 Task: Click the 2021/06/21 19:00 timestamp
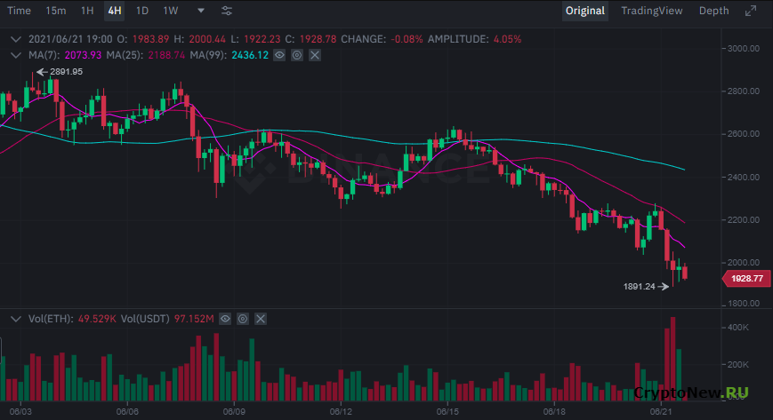tap(70, 39)
